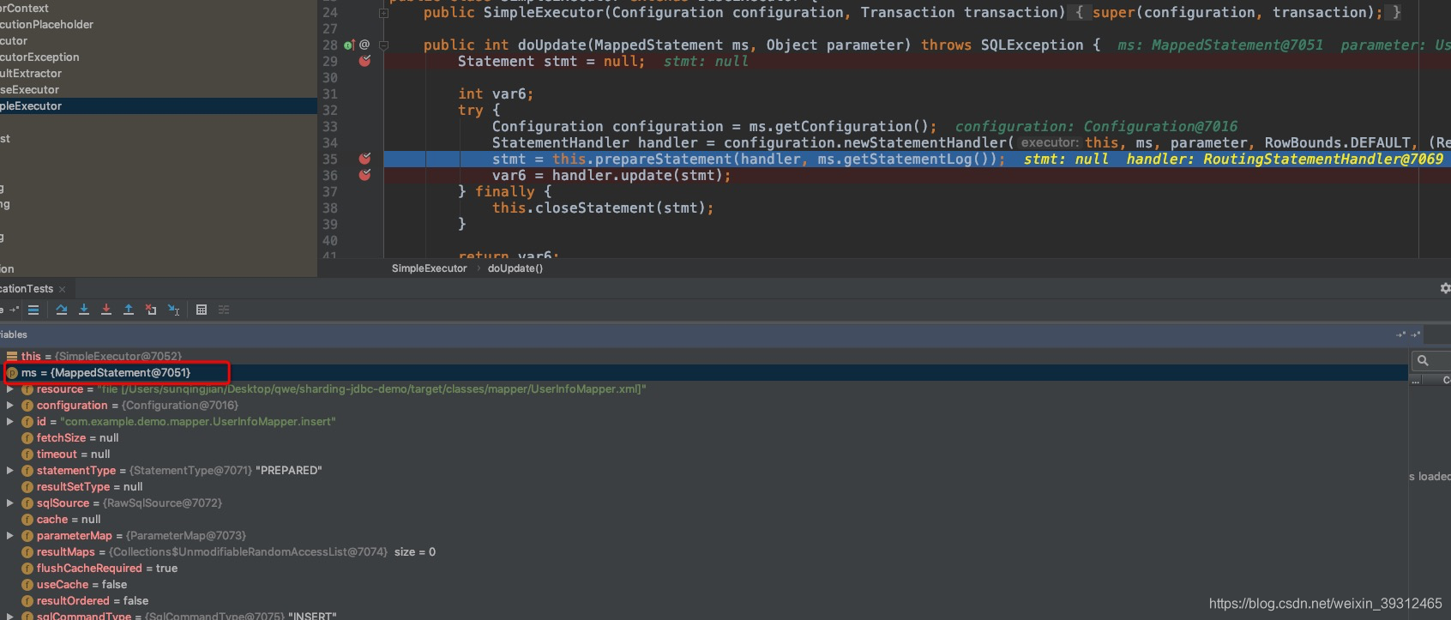Expand the sqlSource variable node

pyautogui.click(x=9, y=503)
